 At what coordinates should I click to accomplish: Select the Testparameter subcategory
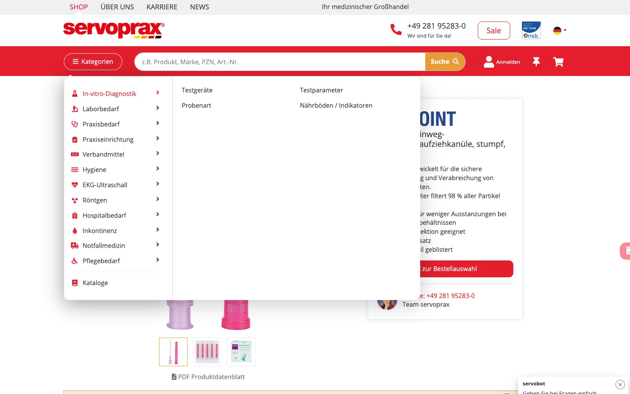coord(321,90)
